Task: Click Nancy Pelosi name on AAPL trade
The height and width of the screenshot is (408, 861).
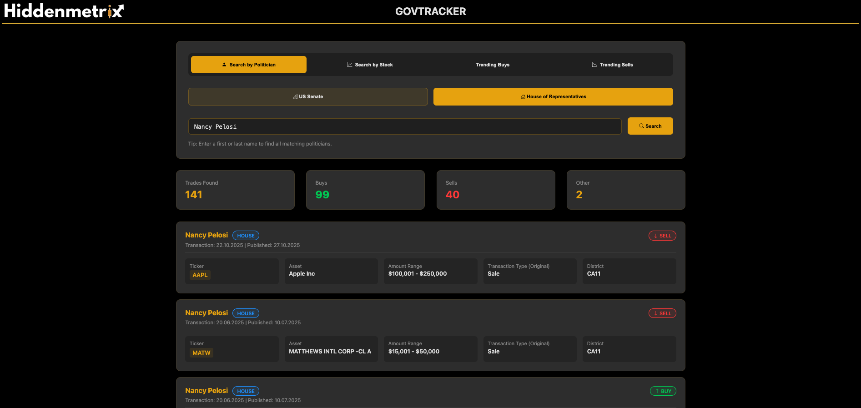Action: click(206, 235)
